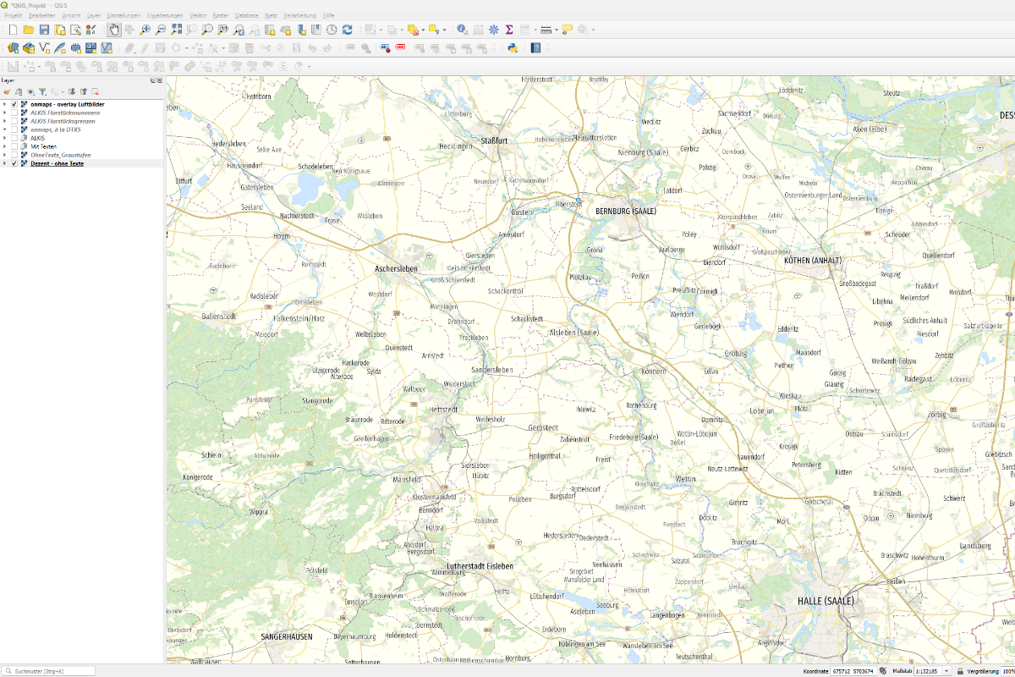Viewport: 1015px width, 677px height.
Task: Open the map scale dropdown
Action: [948, 669]
